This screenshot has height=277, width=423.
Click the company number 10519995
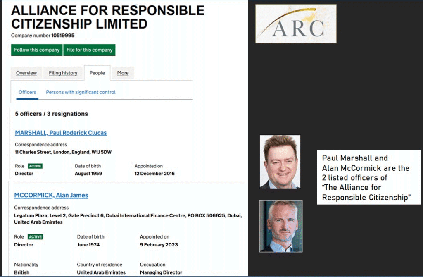pos(63,36)
